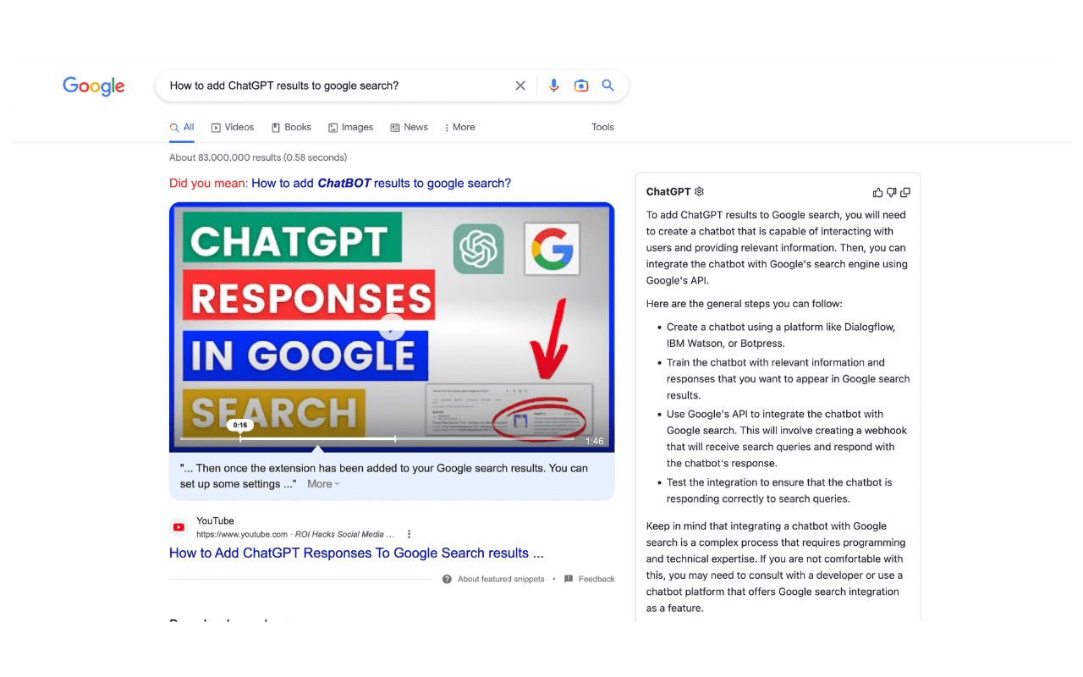Open Google Lens camera search
This screenshot has width=1083, height=677.
click(581, 85)
